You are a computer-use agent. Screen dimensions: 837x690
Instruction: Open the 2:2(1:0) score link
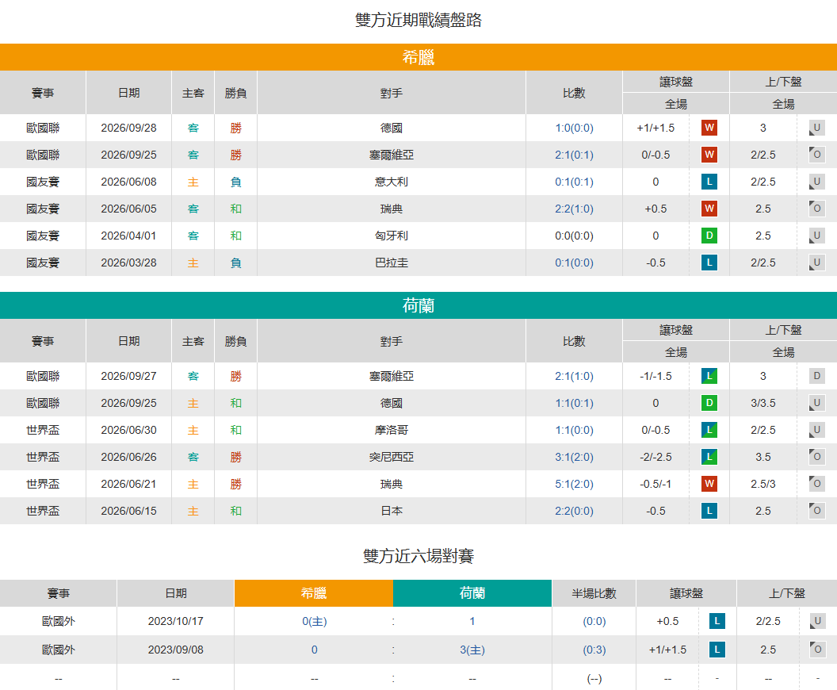coord(575,209)
